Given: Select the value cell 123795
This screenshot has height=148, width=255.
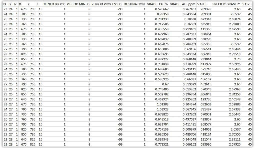Looking at the screenshot, I should click(204, 99).
